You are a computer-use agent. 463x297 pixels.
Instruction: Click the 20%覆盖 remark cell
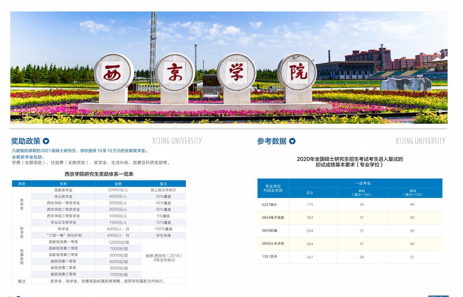click(163, 197)
